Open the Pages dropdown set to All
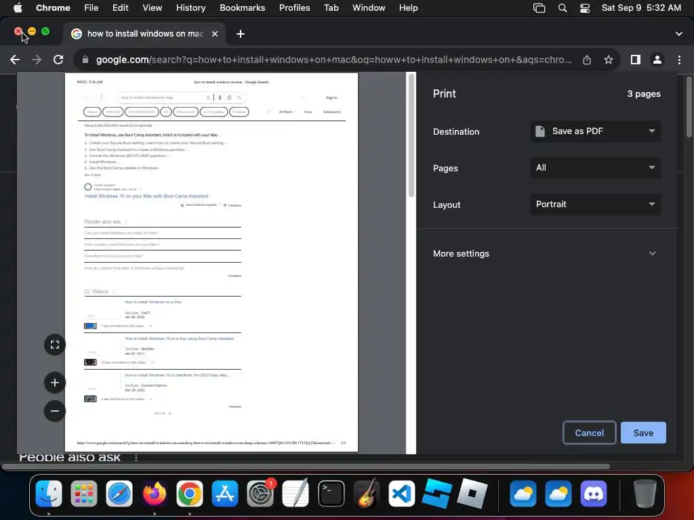The width and height of the screenshot is (694, 520). point(595,168)
